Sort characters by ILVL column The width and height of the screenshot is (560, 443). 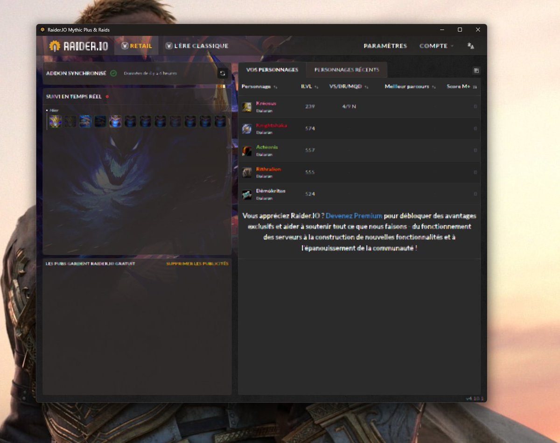(x=310, y=86)
